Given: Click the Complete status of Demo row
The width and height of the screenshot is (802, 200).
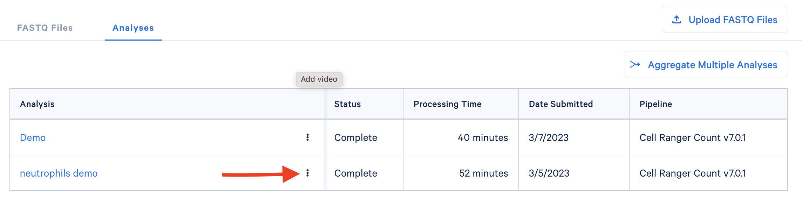Looking at the screenshot, I should point(355,137).
